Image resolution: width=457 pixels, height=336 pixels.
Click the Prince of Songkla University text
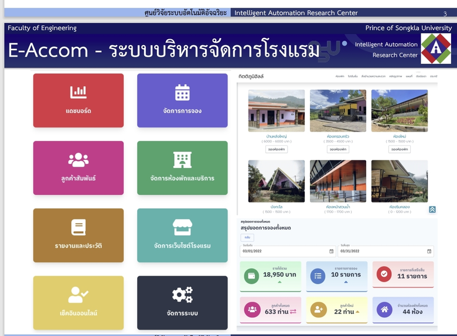coord(408,28)
